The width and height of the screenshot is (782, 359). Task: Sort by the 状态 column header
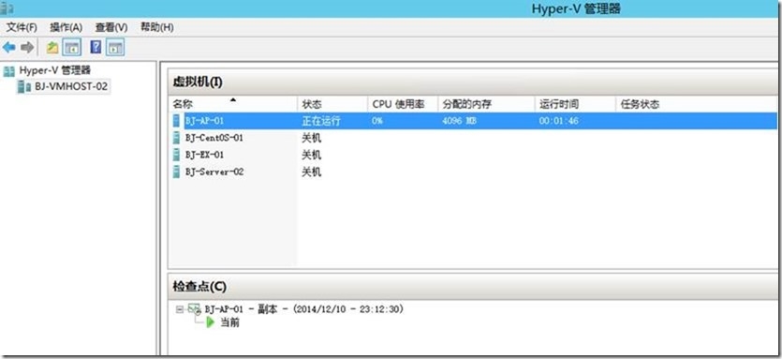(x=332, y=104)
